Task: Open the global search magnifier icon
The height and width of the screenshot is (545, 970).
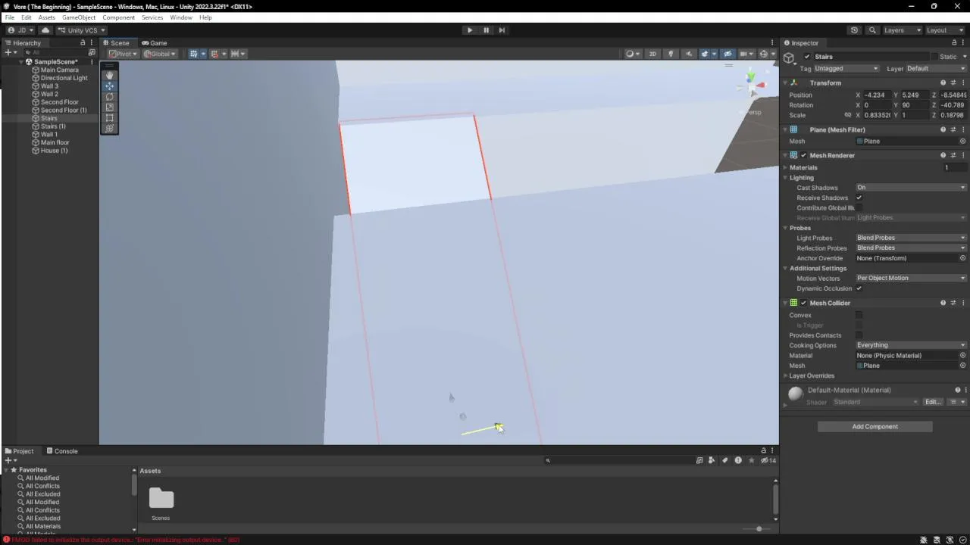Action: (873, 30)
